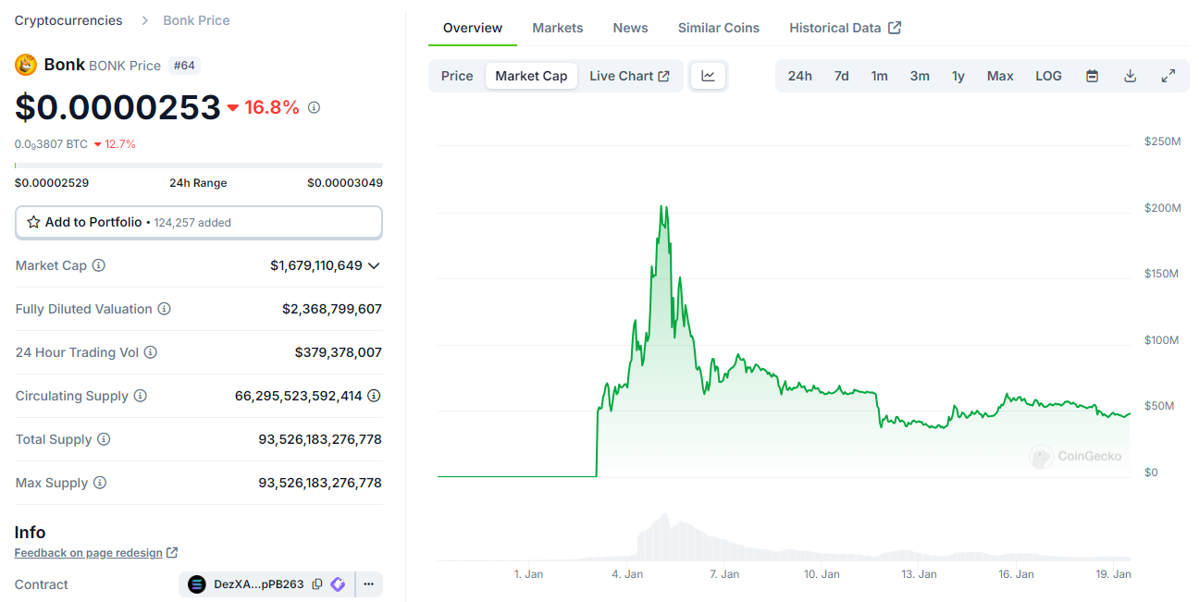The height and width of the screenshot is (602, 1199).
Task: Click the Circulating Supply label info icon
Action: coord(140,396)
